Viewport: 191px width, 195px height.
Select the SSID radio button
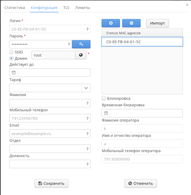point(12,52)
